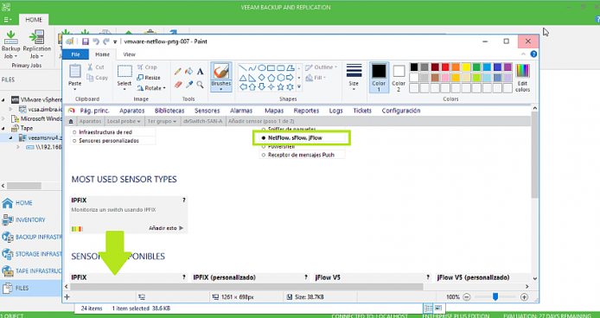The height and width of the screenshot is (318, 600).
Task: Select the Text tool in Paint
Action: click(200, 72)
